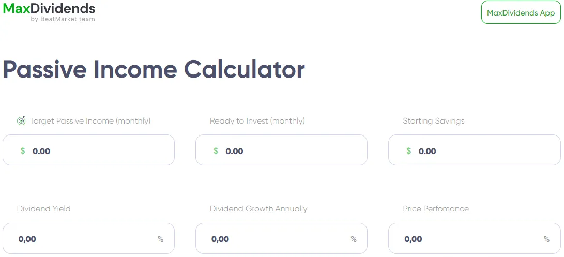This screenshot has height=257, width=564.
Task: Click the "by BeatMarket team" tagline
Action: point(63,19)
